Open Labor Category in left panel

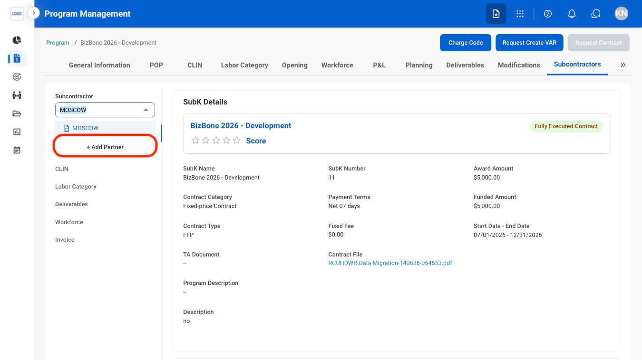click(x=76, y=187)
